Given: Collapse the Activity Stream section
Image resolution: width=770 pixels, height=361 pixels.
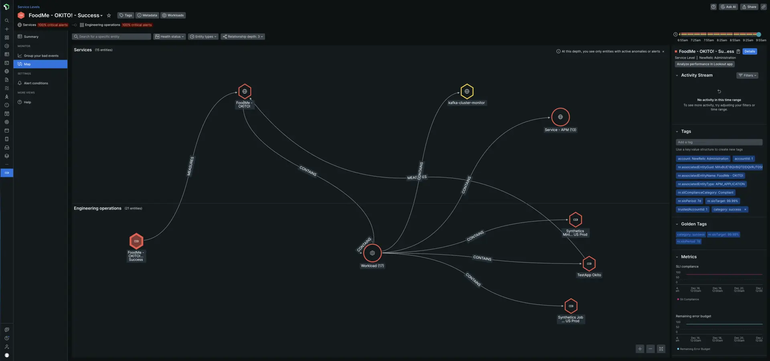Looking at the screenshot, I should [677, 75].
